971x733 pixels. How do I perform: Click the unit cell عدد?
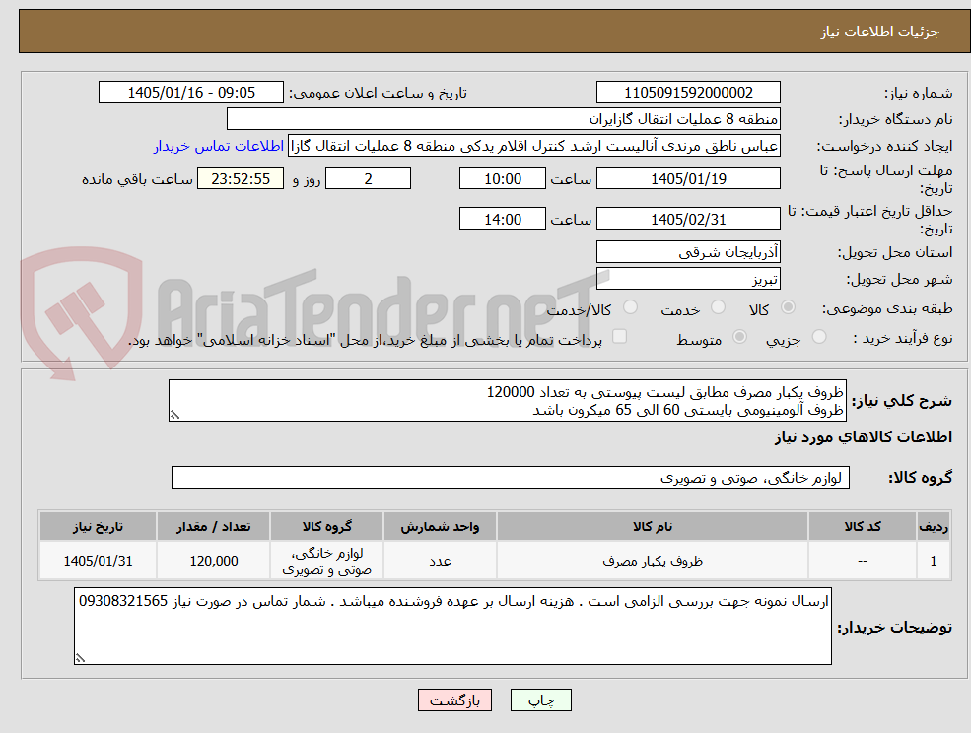440,561
